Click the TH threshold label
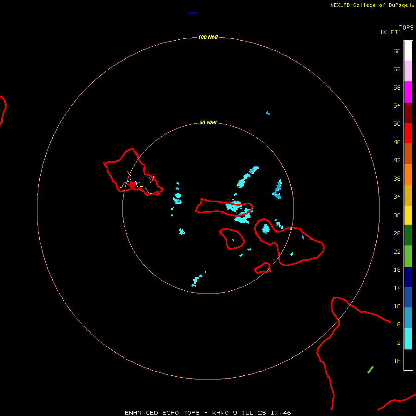The height and width of the screenshot is (416, 416). 397,361
